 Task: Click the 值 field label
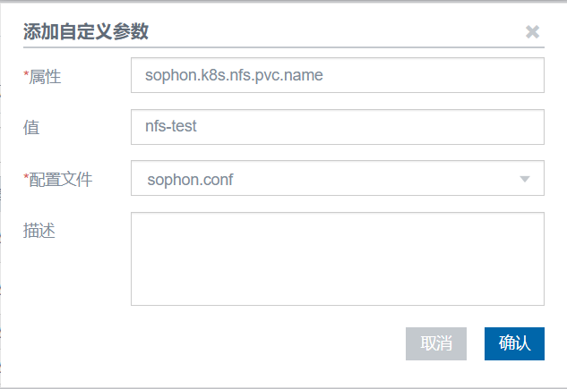pos(31,128)
